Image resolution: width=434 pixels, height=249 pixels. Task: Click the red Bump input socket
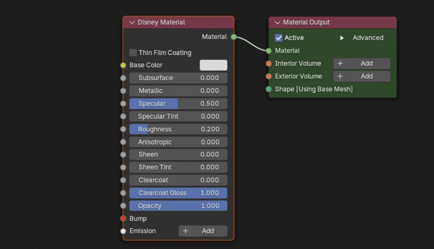tap(123, 219)
